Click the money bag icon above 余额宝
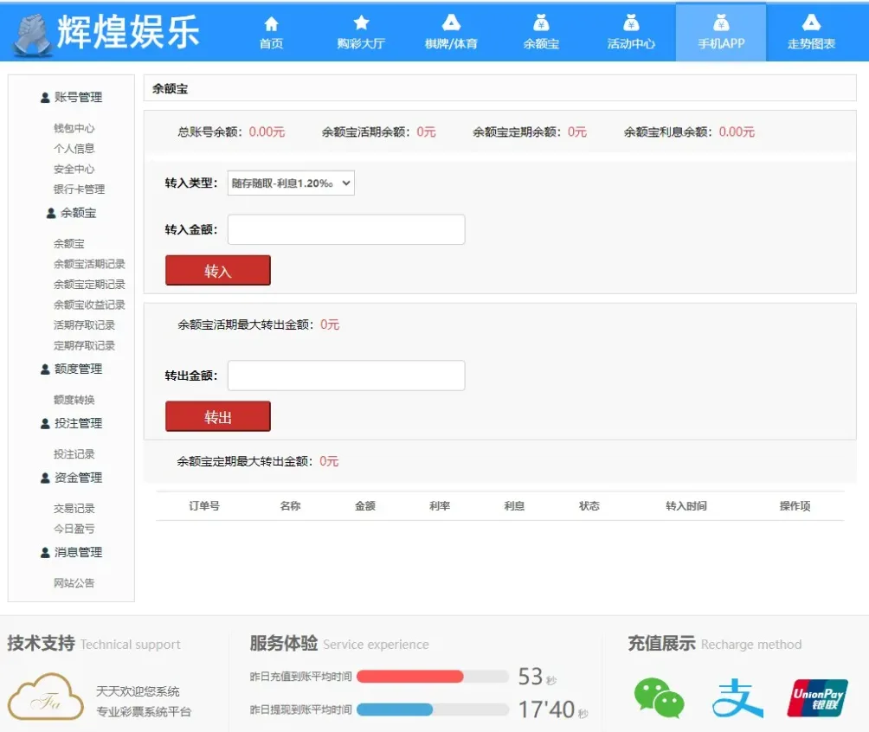The height and width of the screenshot is (732, 869). coord(541,22)
